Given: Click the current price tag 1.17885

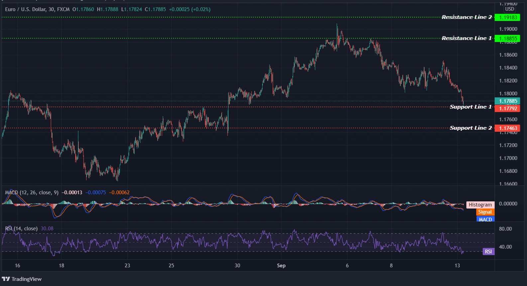Looking at the screenshot, I should [x=507, y=101].
